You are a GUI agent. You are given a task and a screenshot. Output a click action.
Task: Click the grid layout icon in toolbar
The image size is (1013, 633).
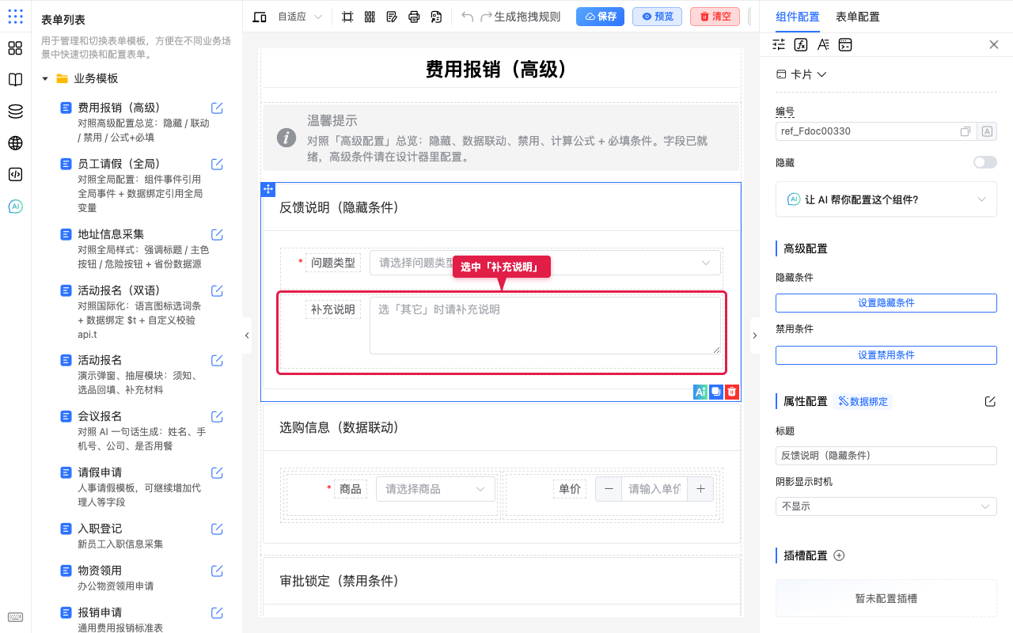coord(370,17)
